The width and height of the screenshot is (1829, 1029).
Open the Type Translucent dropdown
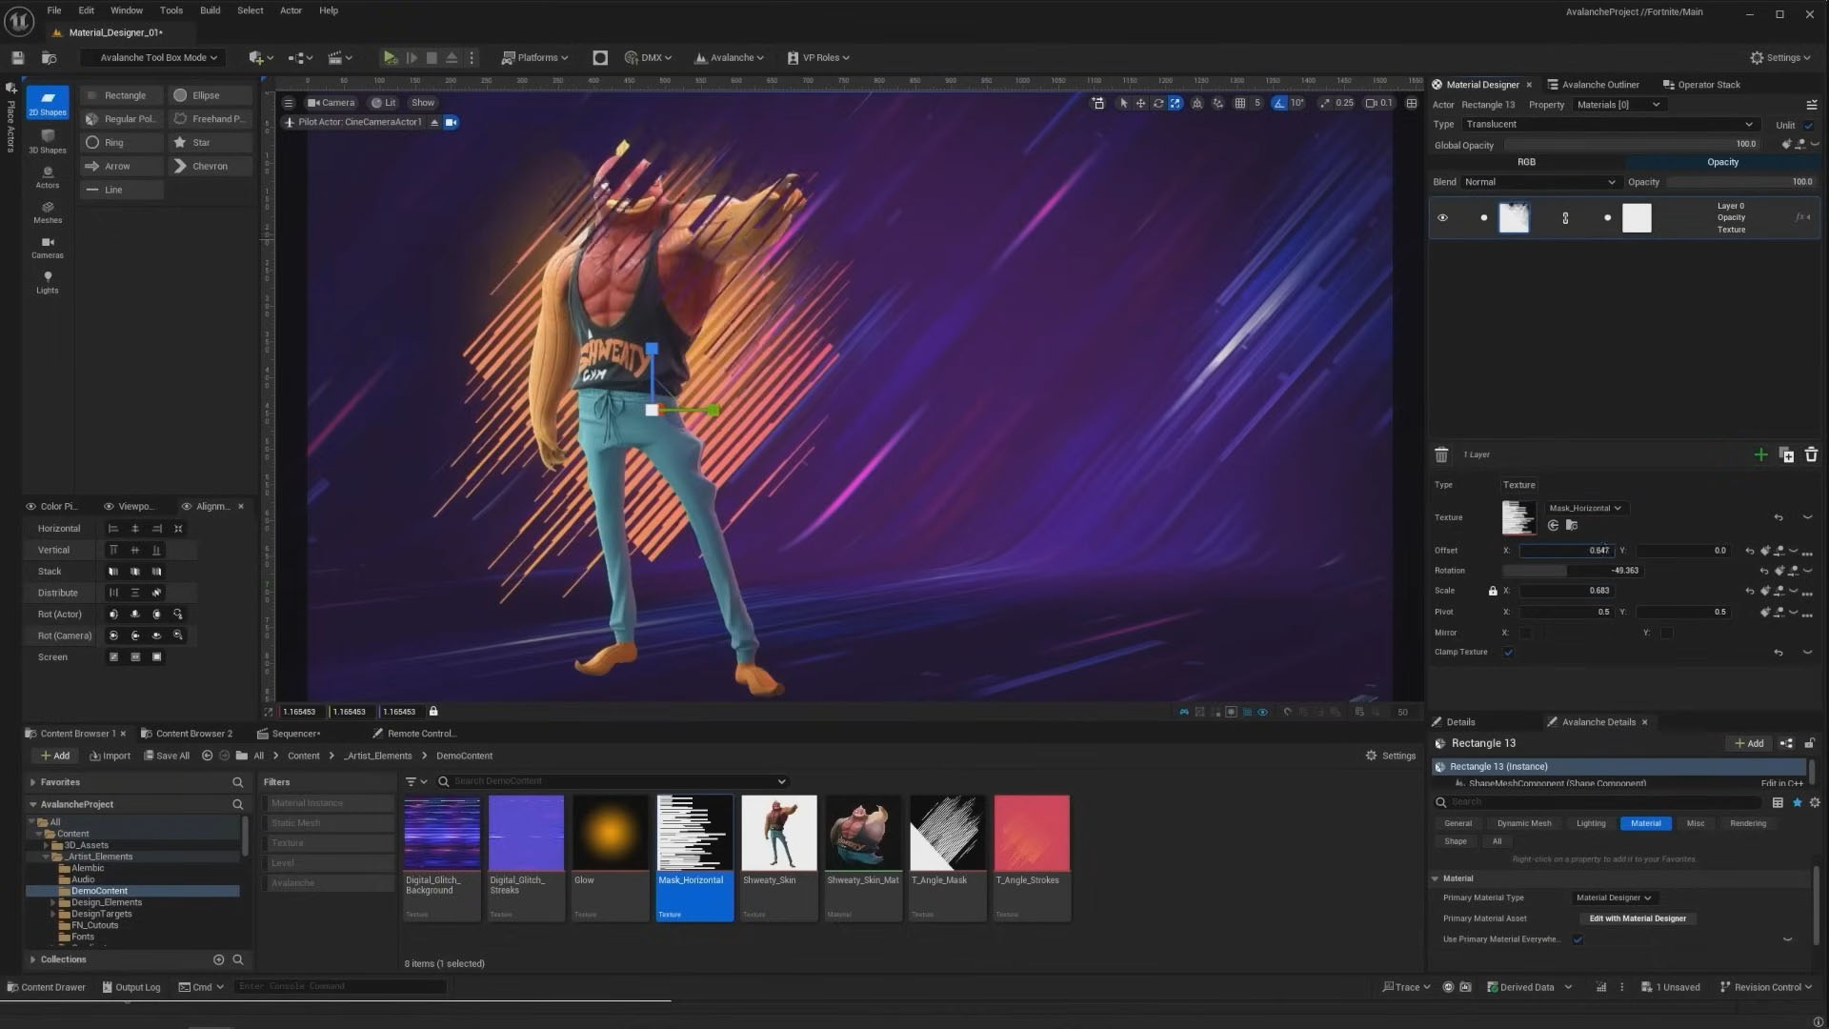pyautogui.click(x=1608, y=125)
